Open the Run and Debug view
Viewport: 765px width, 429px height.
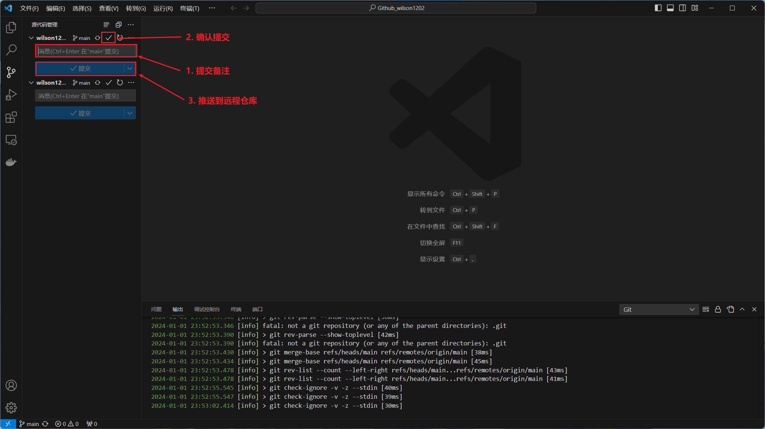(x=11, y=95)
